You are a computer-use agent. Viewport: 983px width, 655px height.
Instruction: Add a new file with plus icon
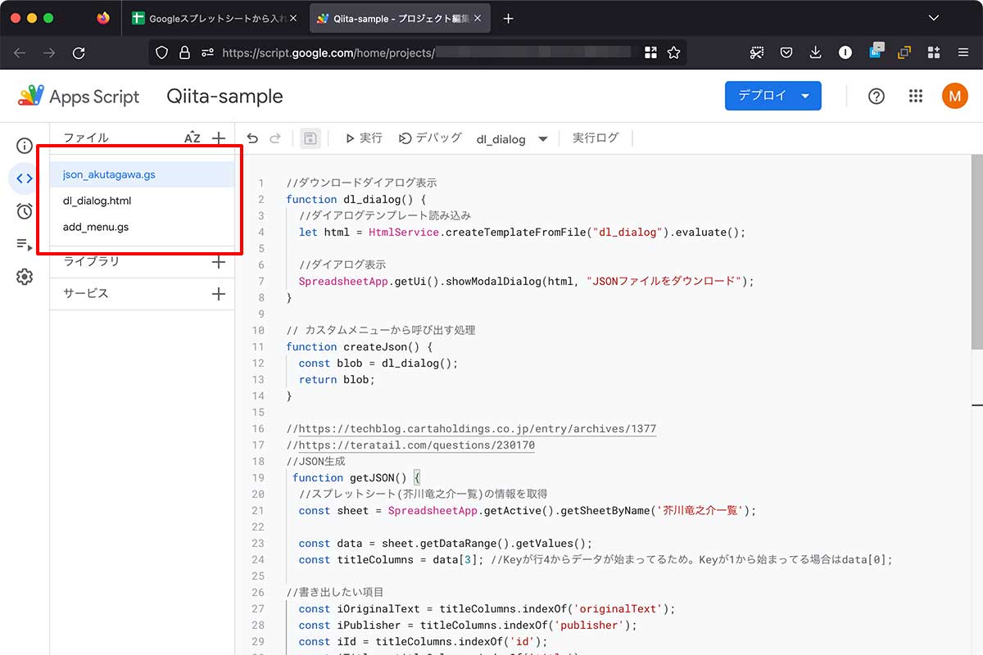(x=219, y=138)
